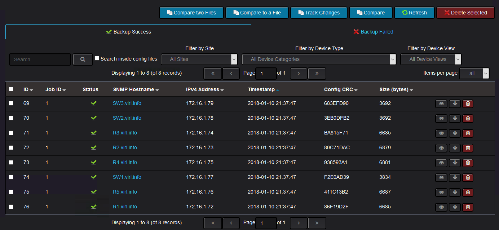Download the R3.virl.info backup file
The width and height of the screenshot is (499, 230).
pyautogui.click(x=455, y=133)
